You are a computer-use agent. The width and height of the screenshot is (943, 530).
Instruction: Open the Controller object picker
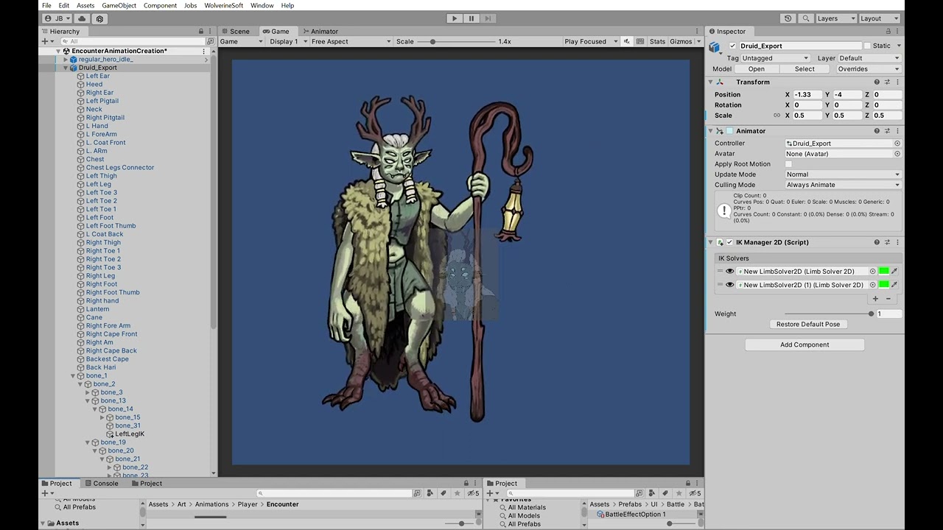click(897, 144)
